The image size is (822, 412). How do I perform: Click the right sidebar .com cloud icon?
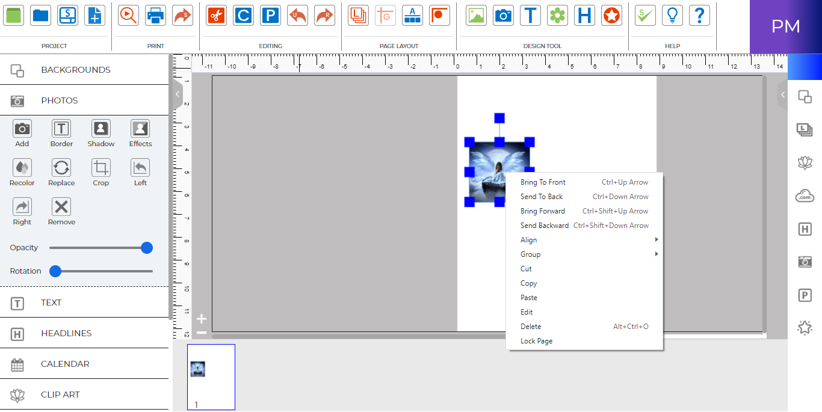[x=805, y=195]
